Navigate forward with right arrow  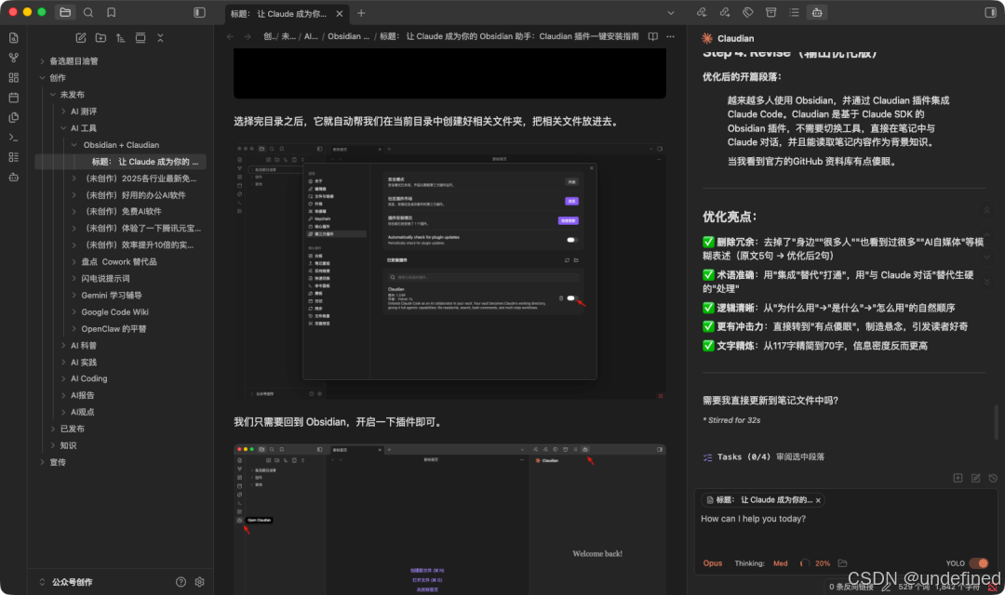[x=248, y=36]
